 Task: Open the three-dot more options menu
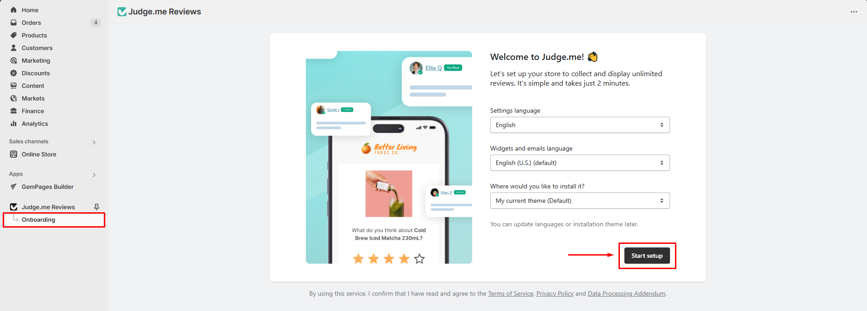pyautogui.click(x=853, y=12)
